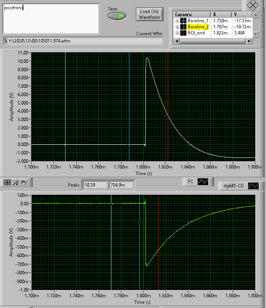
Task: Expand the Baseline_1 cursor entry
Action: tap(177, 20)
